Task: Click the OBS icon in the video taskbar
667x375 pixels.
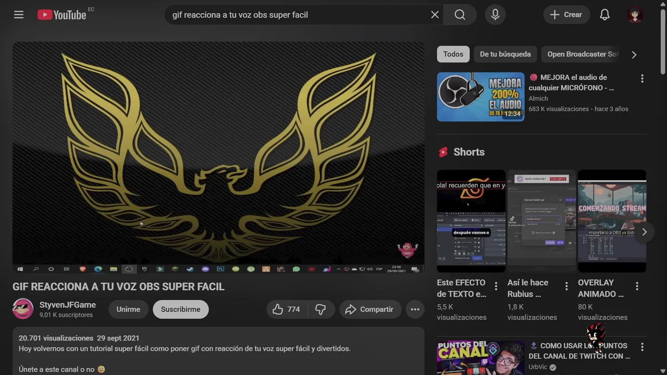Action: (129, 269)
